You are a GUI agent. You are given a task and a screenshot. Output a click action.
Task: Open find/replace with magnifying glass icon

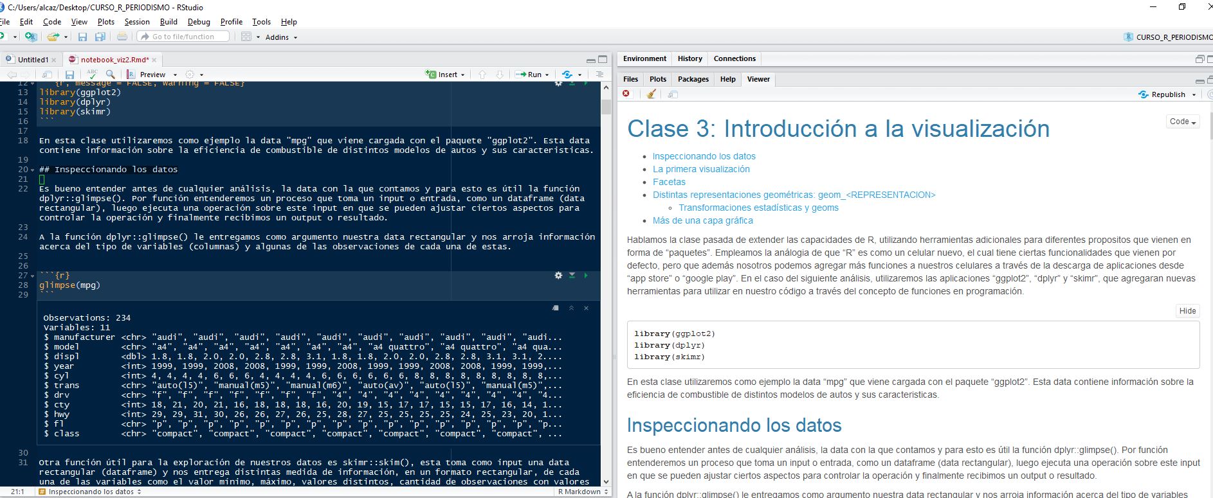click(x=111, y=75)
